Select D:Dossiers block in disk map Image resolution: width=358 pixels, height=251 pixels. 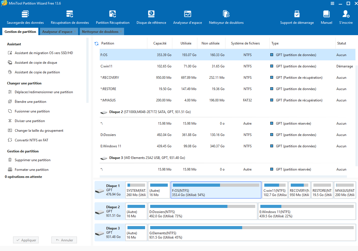point(203,211)
